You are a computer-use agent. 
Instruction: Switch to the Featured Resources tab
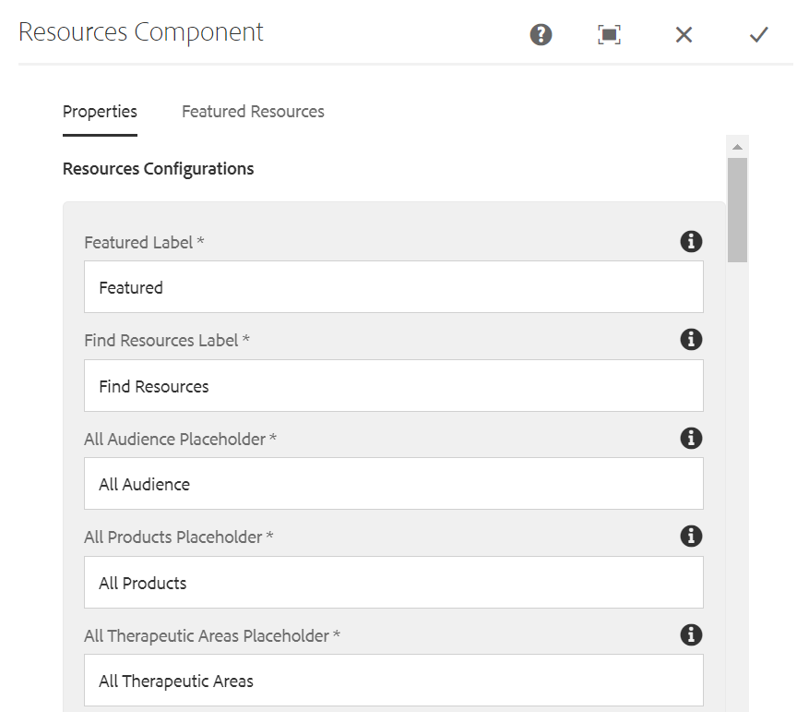click(x=253, y=112)
